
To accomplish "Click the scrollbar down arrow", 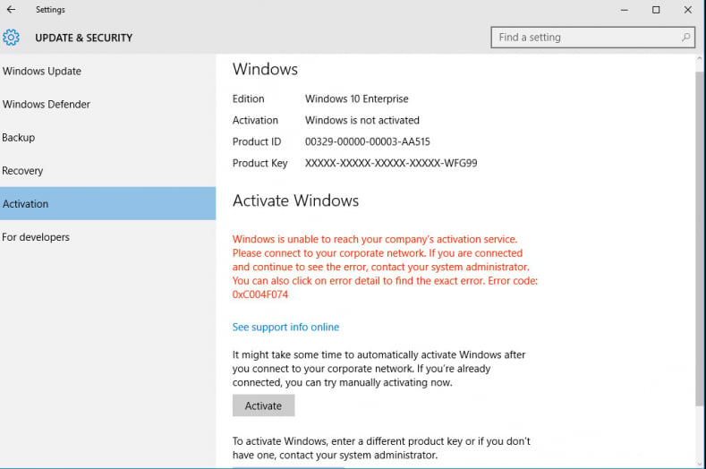I will tap(699, 464).
